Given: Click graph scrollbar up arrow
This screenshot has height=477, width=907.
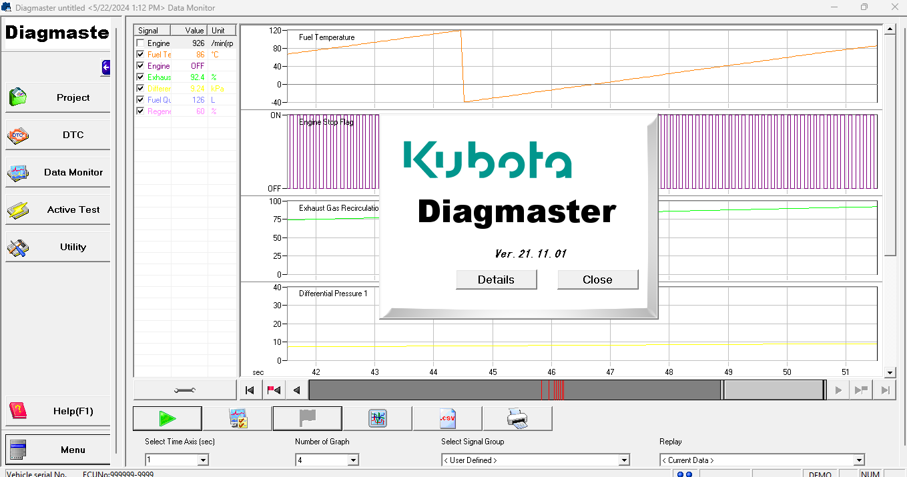Looking at the screenshot, I should pyautogui.click(x=890, y=30).
